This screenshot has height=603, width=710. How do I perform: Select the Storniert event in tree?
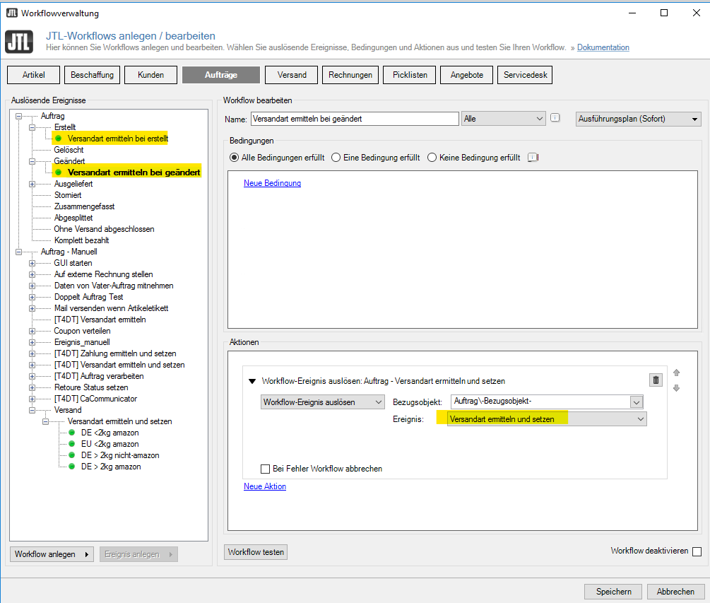point(68,195)
